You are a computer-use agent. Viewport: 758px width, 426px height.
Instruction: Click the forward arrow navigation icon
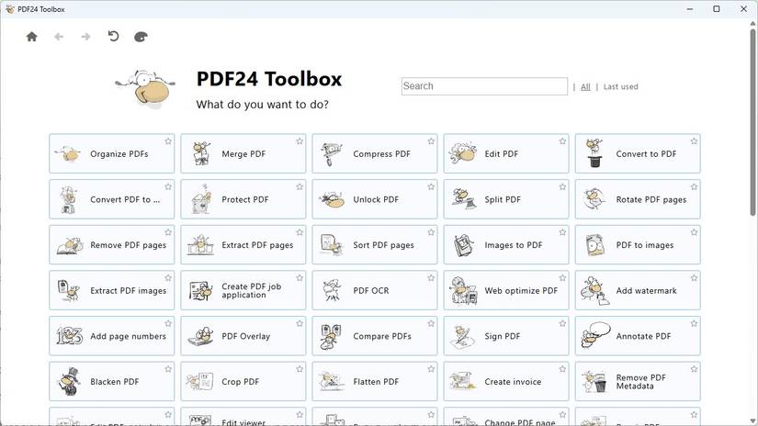coord(86,37)
